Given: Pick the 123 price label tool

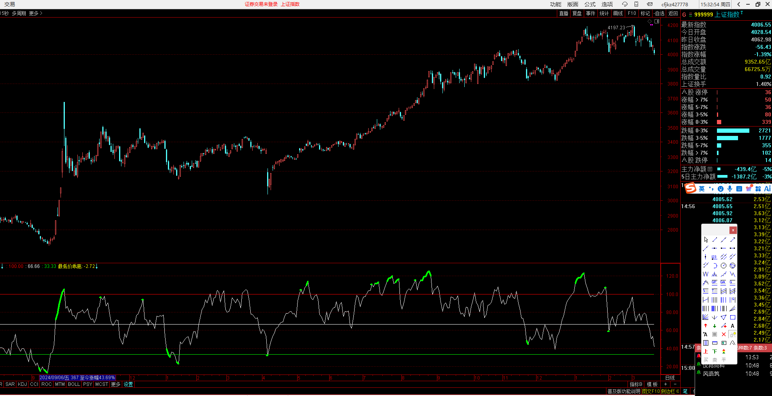Looking at the screenshot, I should pos(715,257).
